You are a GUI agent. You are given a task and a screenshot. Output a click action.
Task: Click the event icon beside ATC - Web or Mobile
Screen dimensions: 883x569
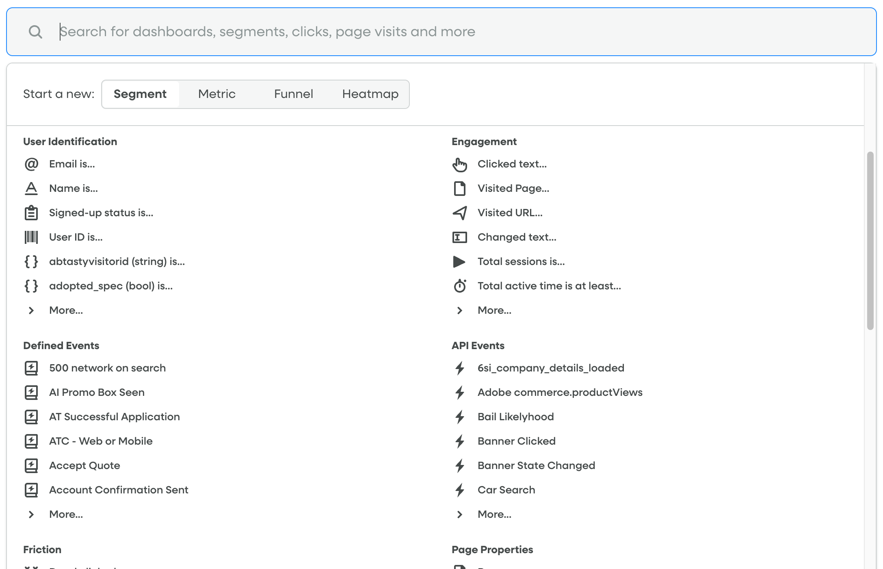point(31,441)
